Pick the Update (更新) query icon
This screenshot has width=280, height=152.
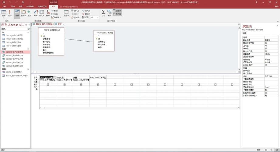point(36,13)
